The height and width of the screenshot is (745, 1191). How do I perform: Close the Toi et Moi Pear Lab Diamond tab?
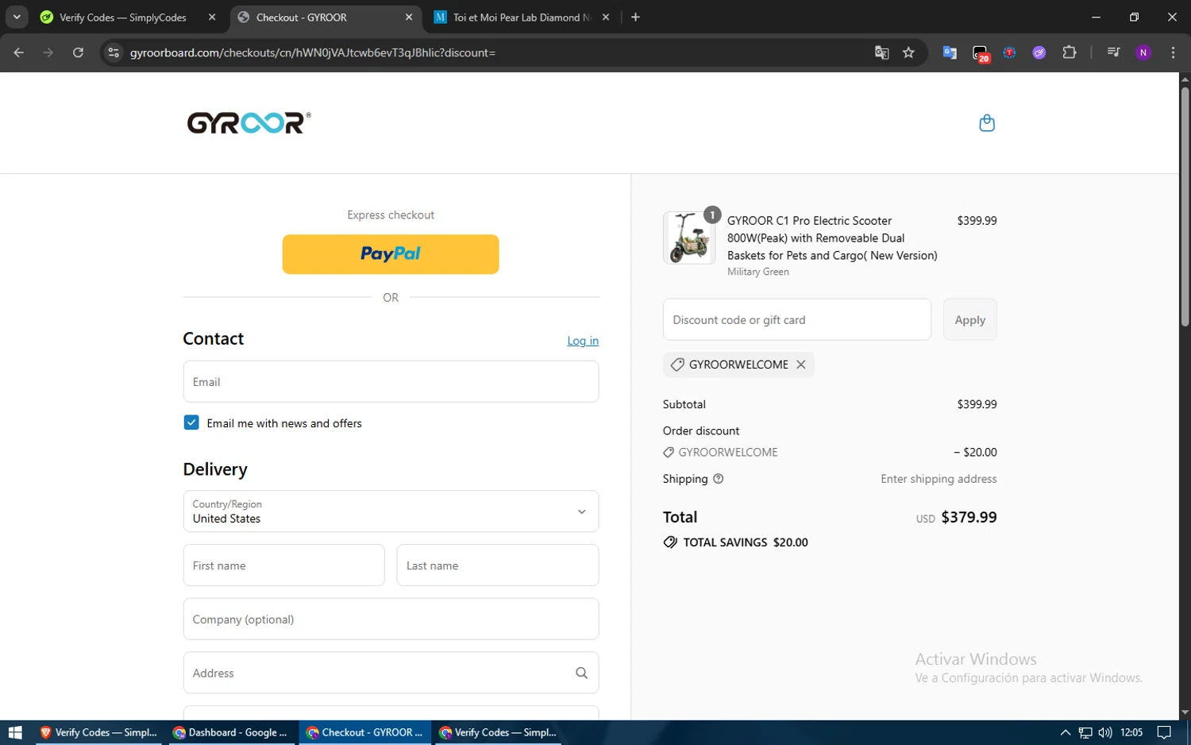(x=606, y=17)
